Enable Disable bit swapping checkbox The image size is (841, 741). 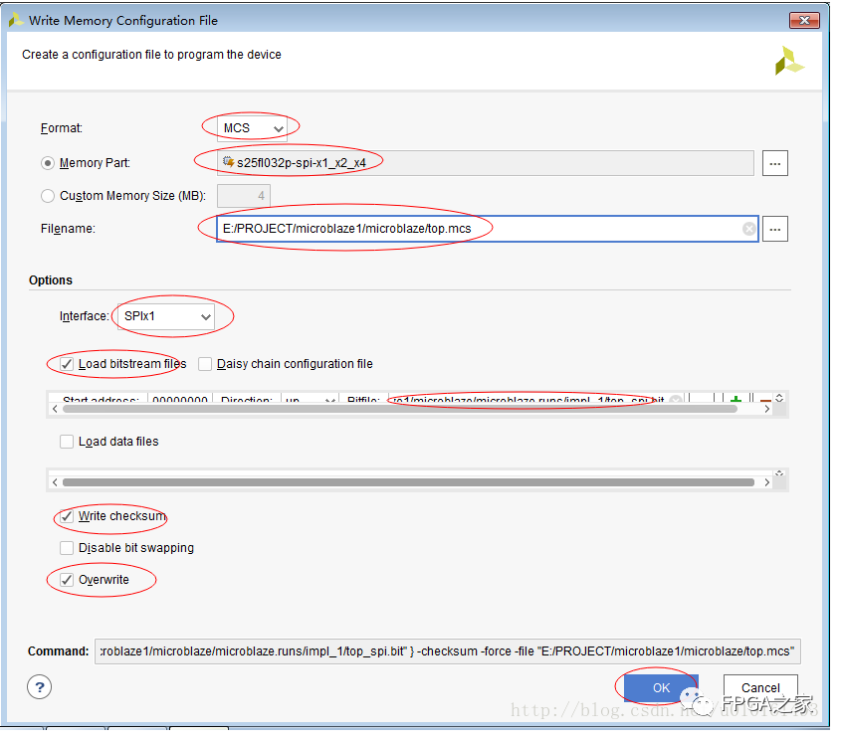point(67,548)
